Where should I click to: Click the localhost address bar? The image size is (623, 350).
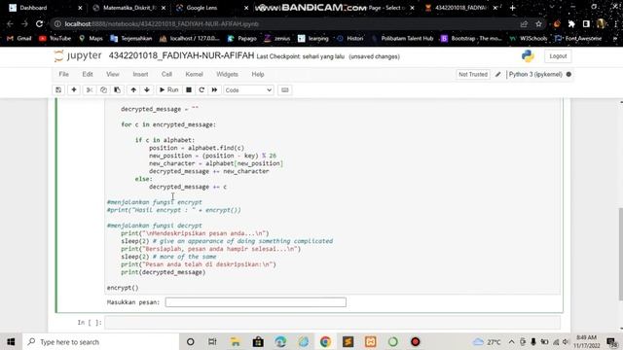point(286,23)
